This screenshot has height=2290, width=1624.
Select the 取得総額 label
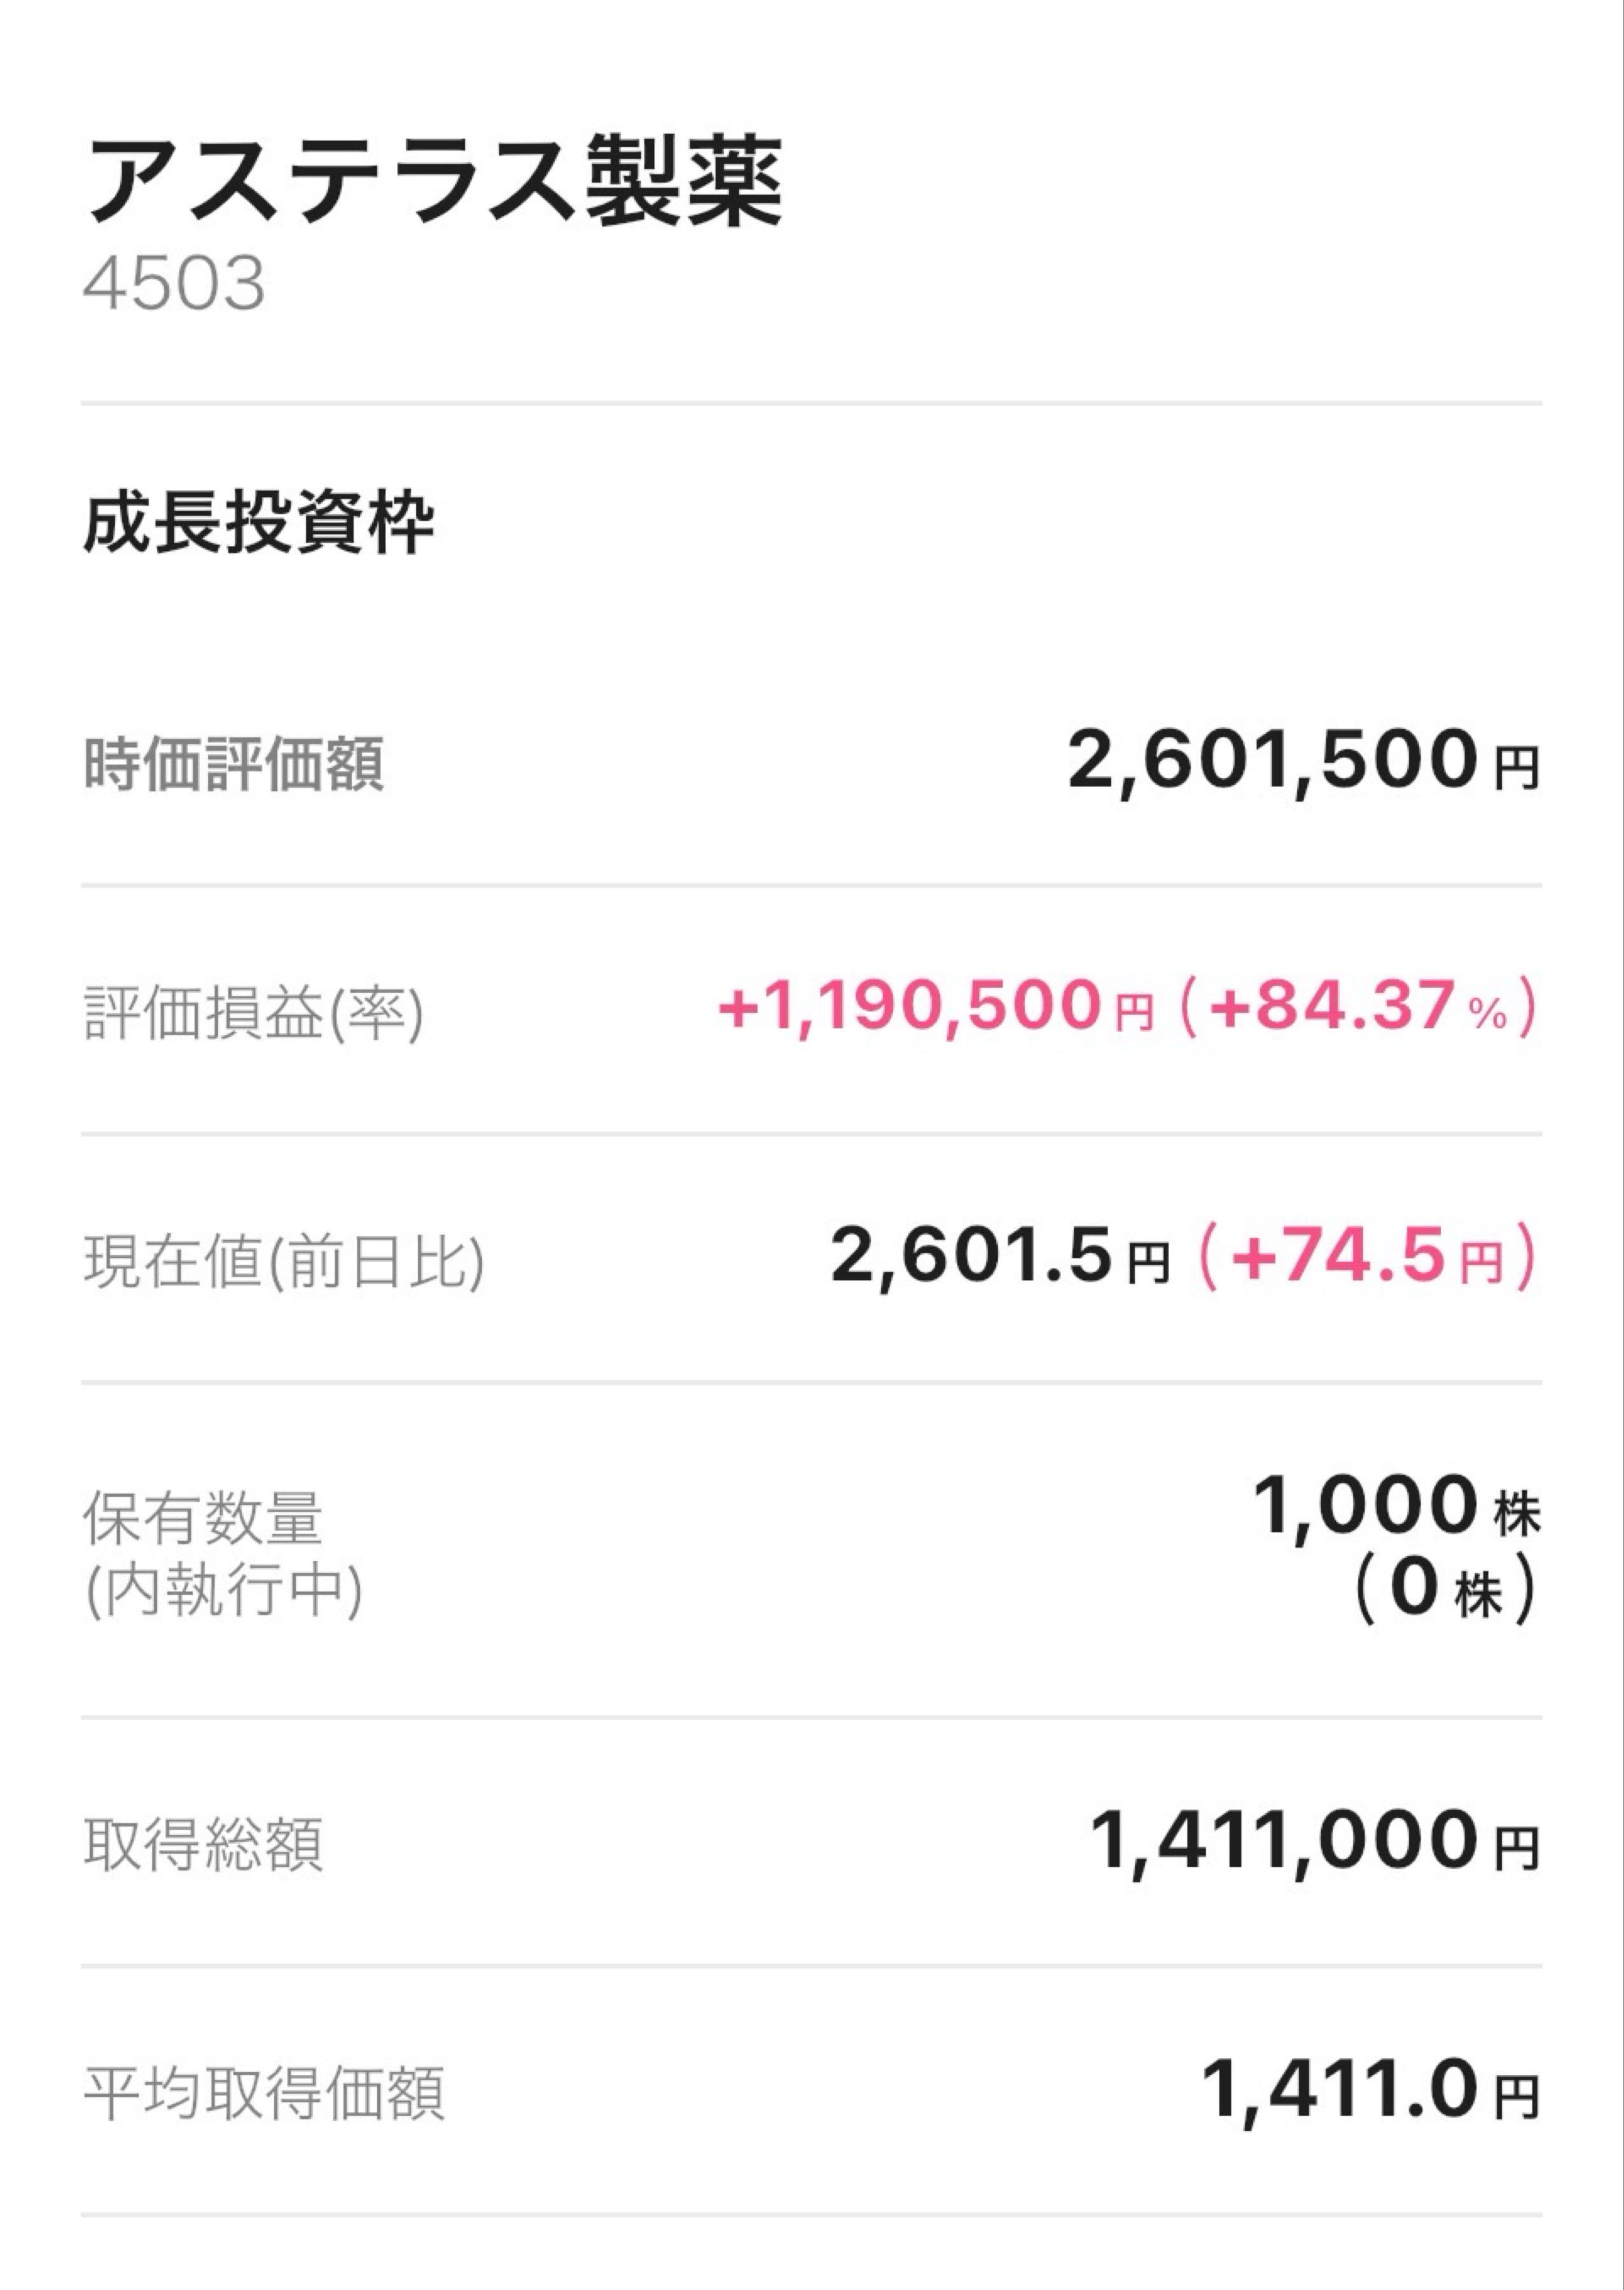[203, 1844]
